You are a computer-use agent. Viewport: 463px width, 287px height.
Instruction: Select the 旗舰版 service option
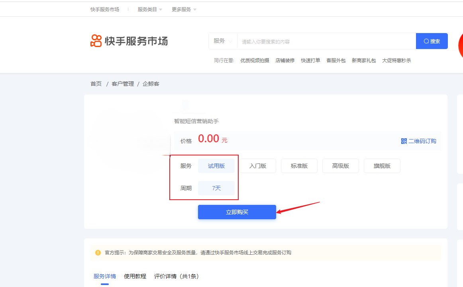tap(382, 166)
